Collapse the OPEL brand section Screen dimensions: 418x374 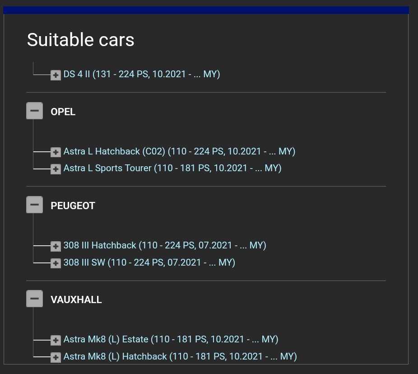[x=35, y=111]
